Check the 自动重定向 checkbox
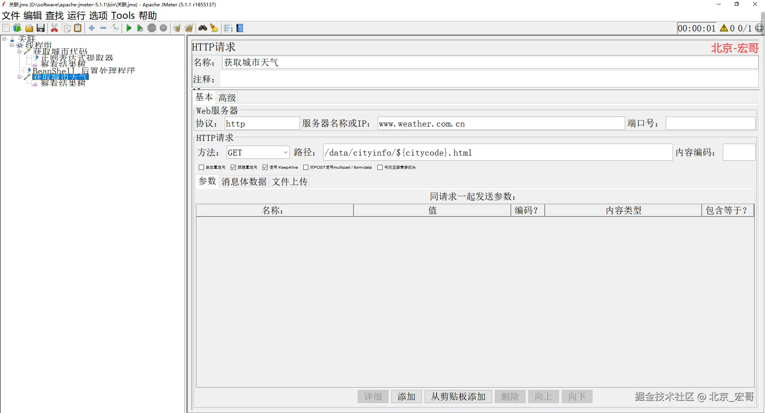The height and width of the screenshot is (413, 765). point(201,168)
